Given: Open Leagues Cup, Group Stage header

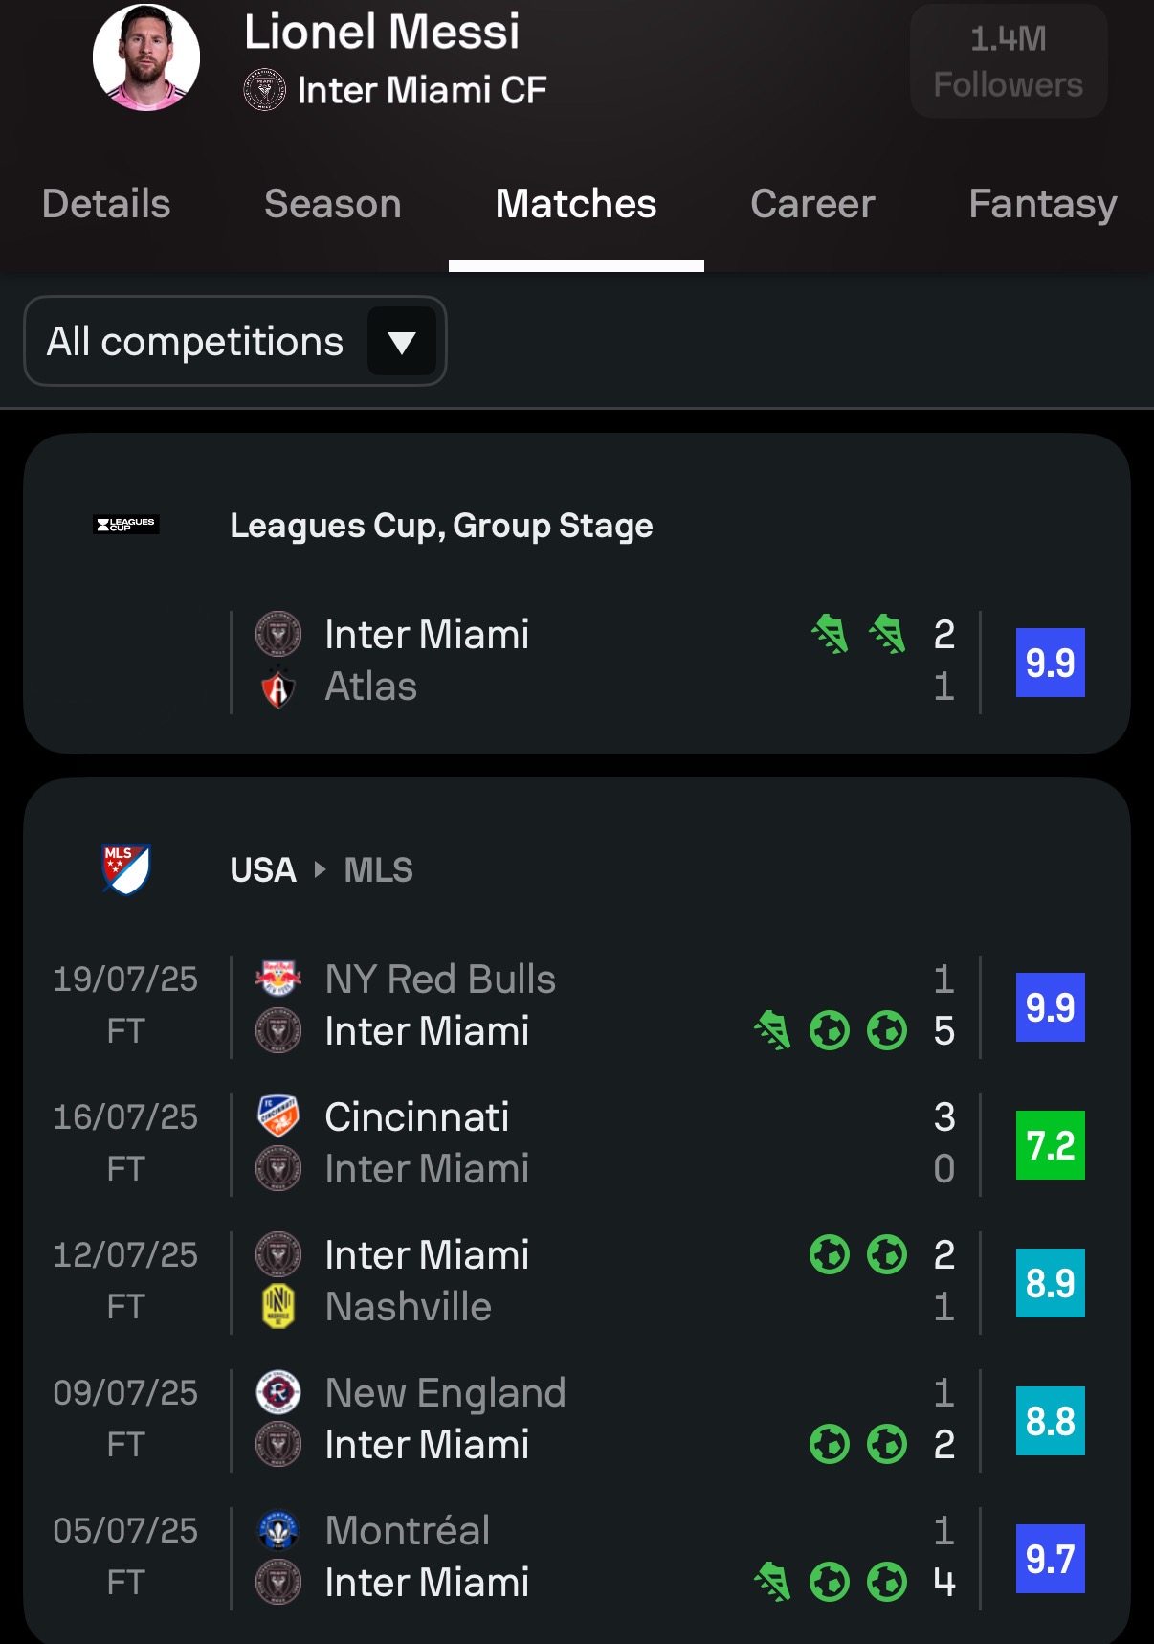Looking at the screenshot, I should (441, 526).
